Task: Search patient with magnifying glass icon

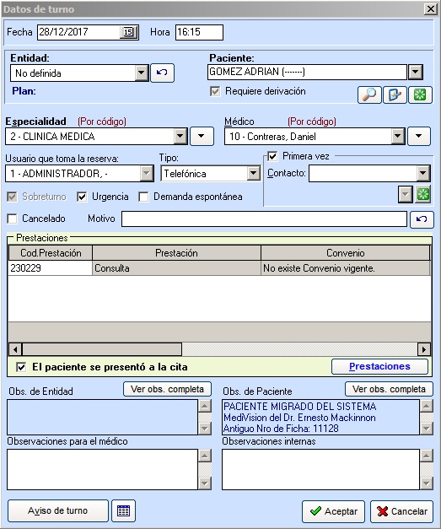Action: pyautogui.click(x=369, y=94)
